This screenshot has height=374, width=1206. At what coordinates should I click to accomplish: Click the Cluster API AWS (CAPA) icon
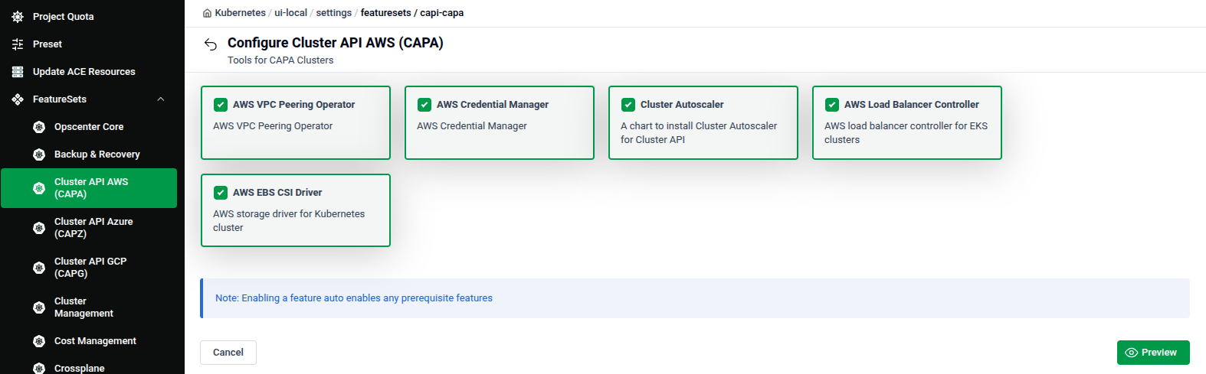pos(39,187)
